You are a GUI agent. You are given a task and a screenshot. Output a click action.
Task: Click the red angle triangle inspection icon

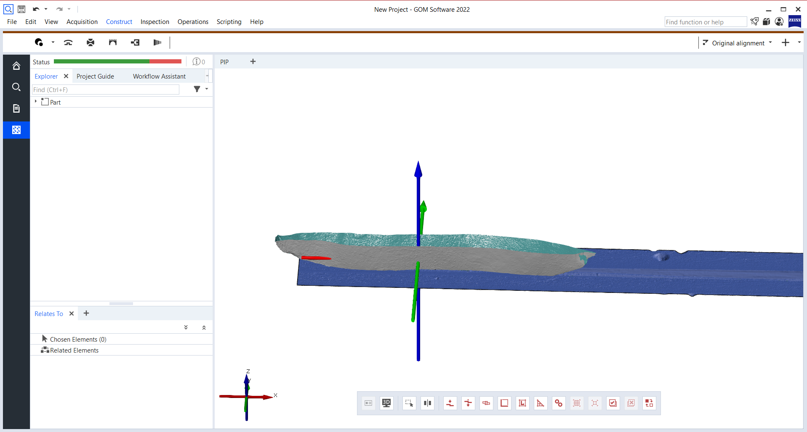(541, 403)
